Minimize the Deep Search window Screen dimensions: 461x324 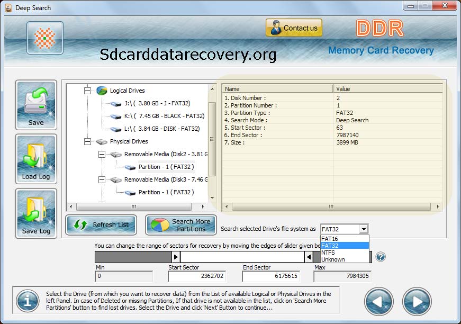click(411, 6)
